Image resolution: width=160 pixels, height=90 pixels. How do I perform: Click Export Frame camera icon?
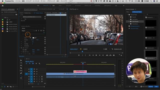coord(114,55)
